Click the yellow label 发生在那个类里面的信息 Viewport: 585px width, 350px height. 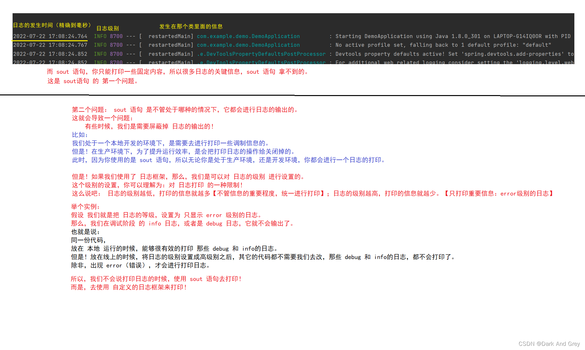coord(191,26)
